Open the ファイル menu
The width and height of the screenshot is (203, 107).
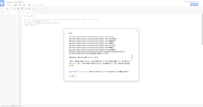9,5
